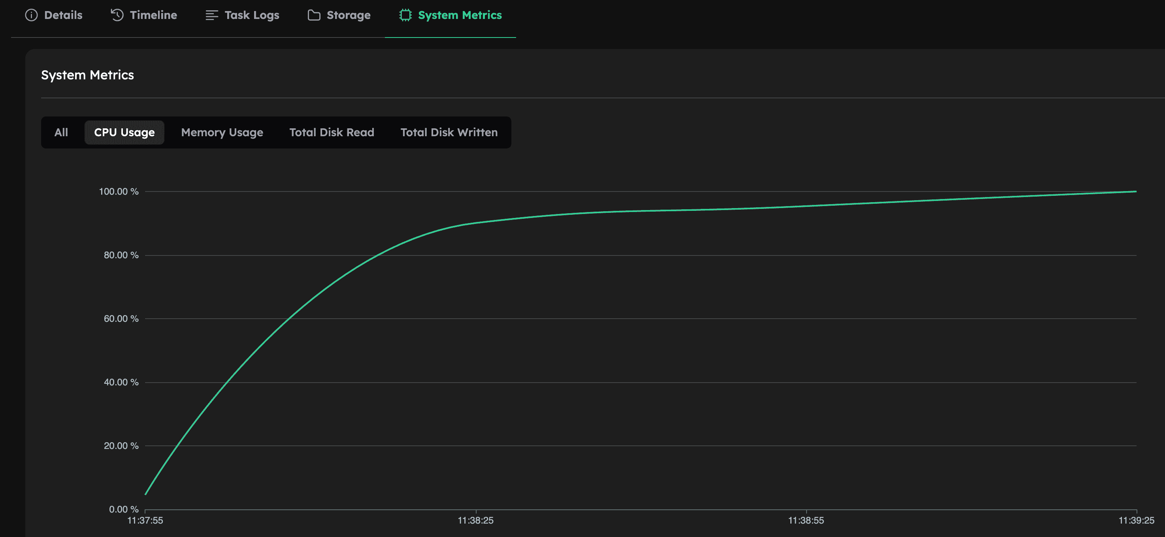Select the Total Disk Written filter

click(448, 132)
